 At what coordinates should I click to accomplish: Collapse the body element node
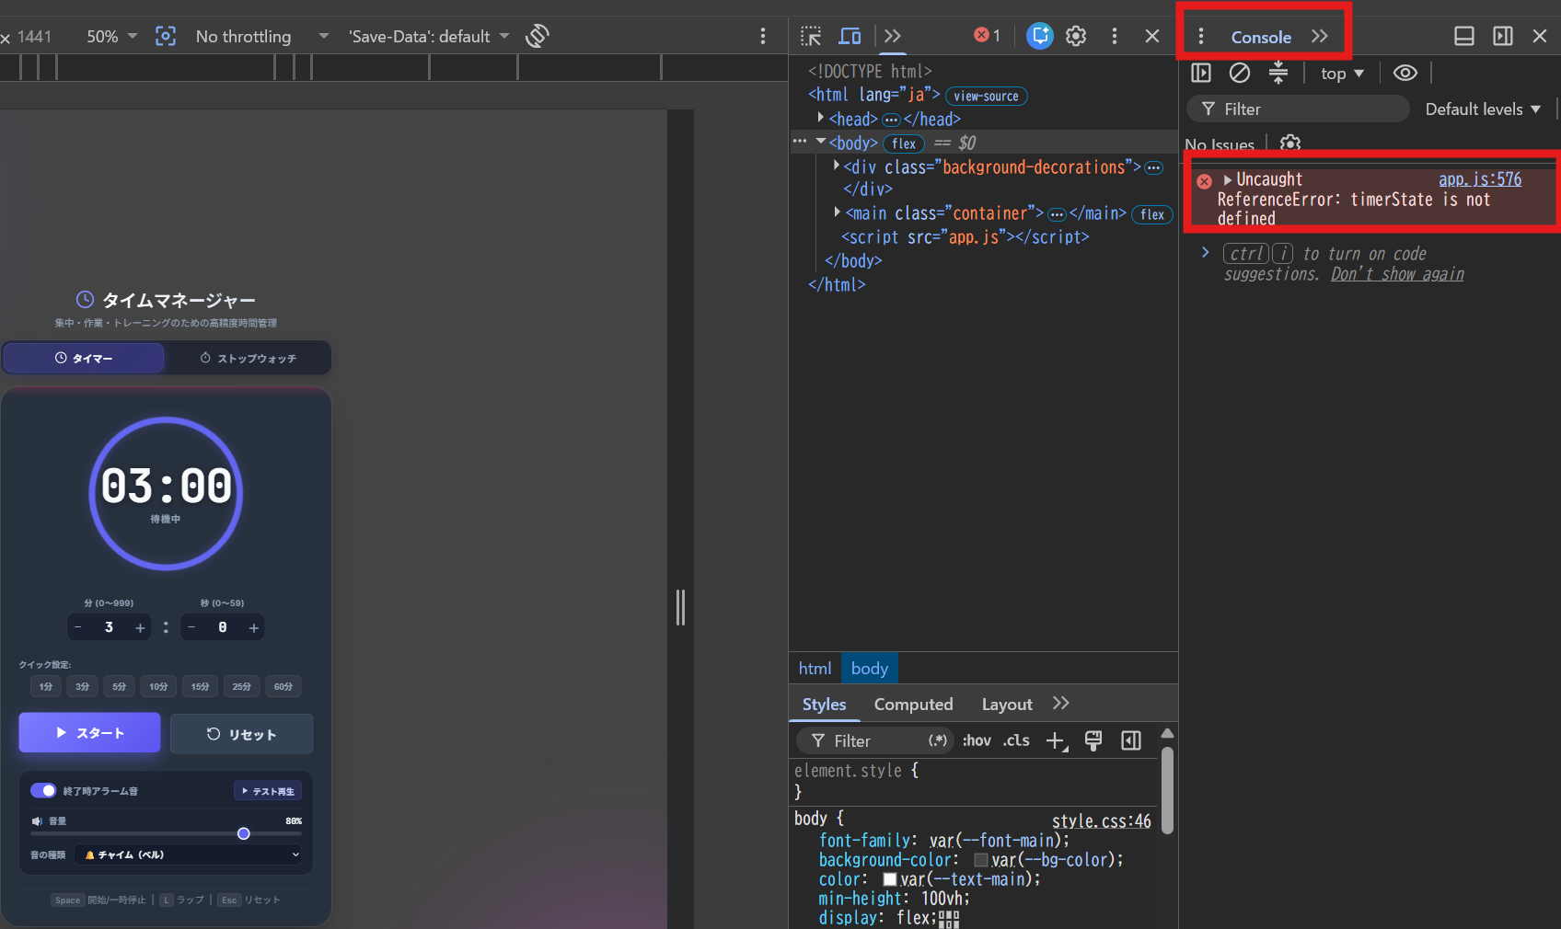[x=820, y=142]
